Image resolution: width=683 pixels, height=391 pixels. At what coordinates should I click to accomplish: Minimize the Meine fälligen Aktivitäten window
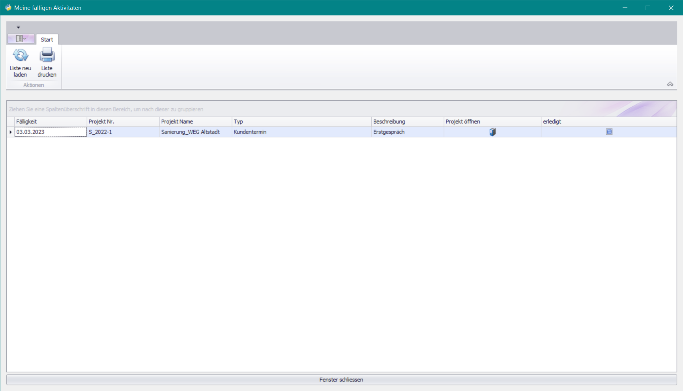[625, 8]
